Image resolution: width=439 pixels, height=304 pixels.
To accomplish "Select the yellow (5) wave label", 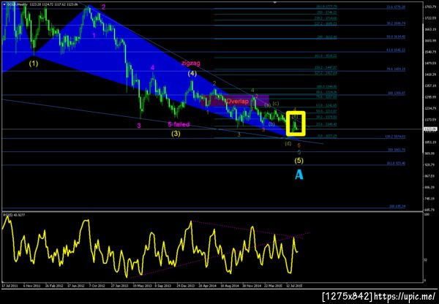I will [299, 161].
